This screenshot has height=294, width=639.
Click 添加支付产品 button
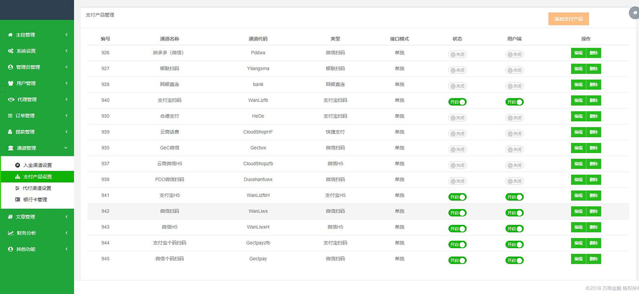569,19
